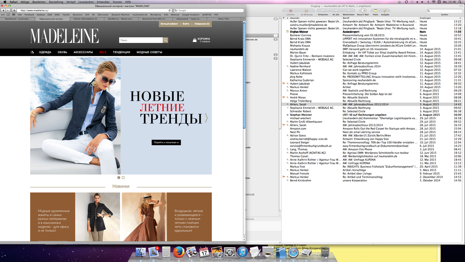Open the Entwickler menu
This screenshot has width=465, height=262.
(103, 2)
